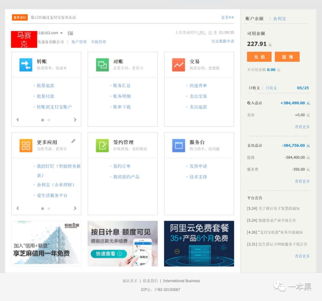Click the pencil edit icon in 更多应用

[73, 141]
